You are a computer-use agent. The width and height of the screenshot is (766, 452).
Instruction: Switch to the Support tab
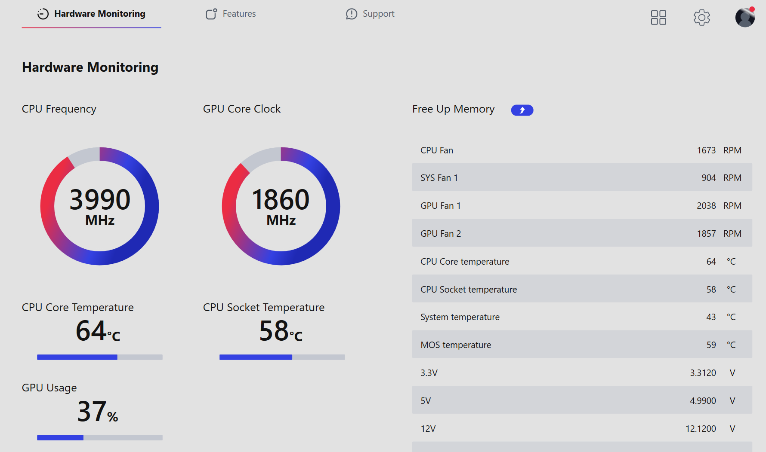pyautogui.click(x=378, y=14)
